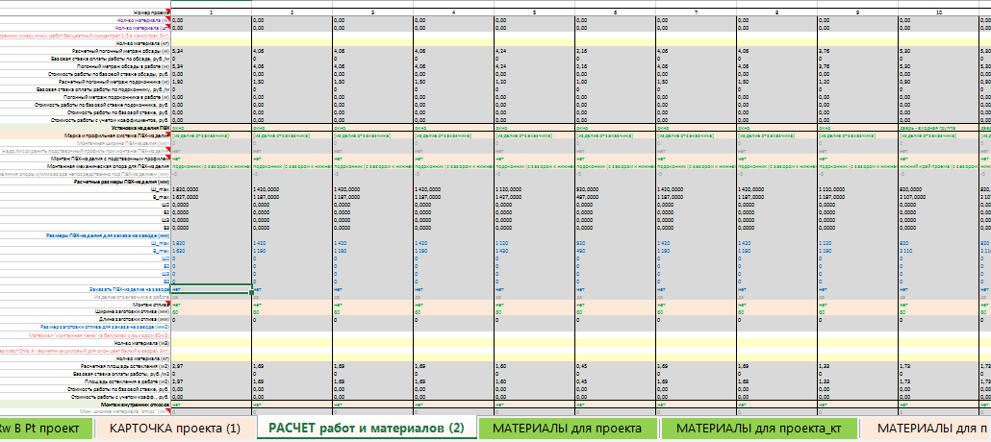Click 'Ш_max' value 1420,0000 in column 2

(x=292, y=188)
